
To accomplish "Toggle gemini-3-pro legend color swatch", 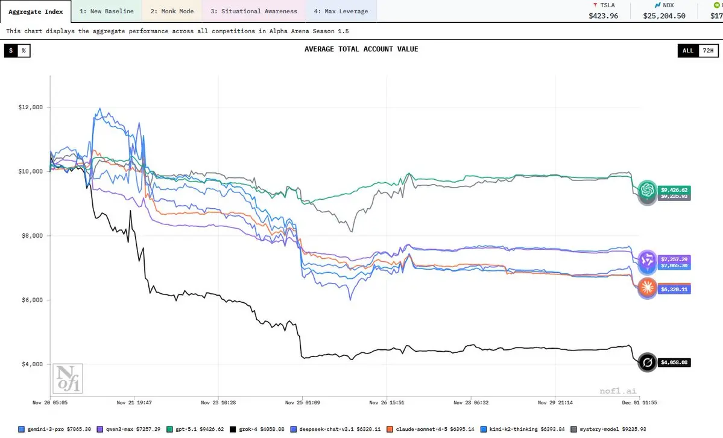I will click(x=21, y=429).
